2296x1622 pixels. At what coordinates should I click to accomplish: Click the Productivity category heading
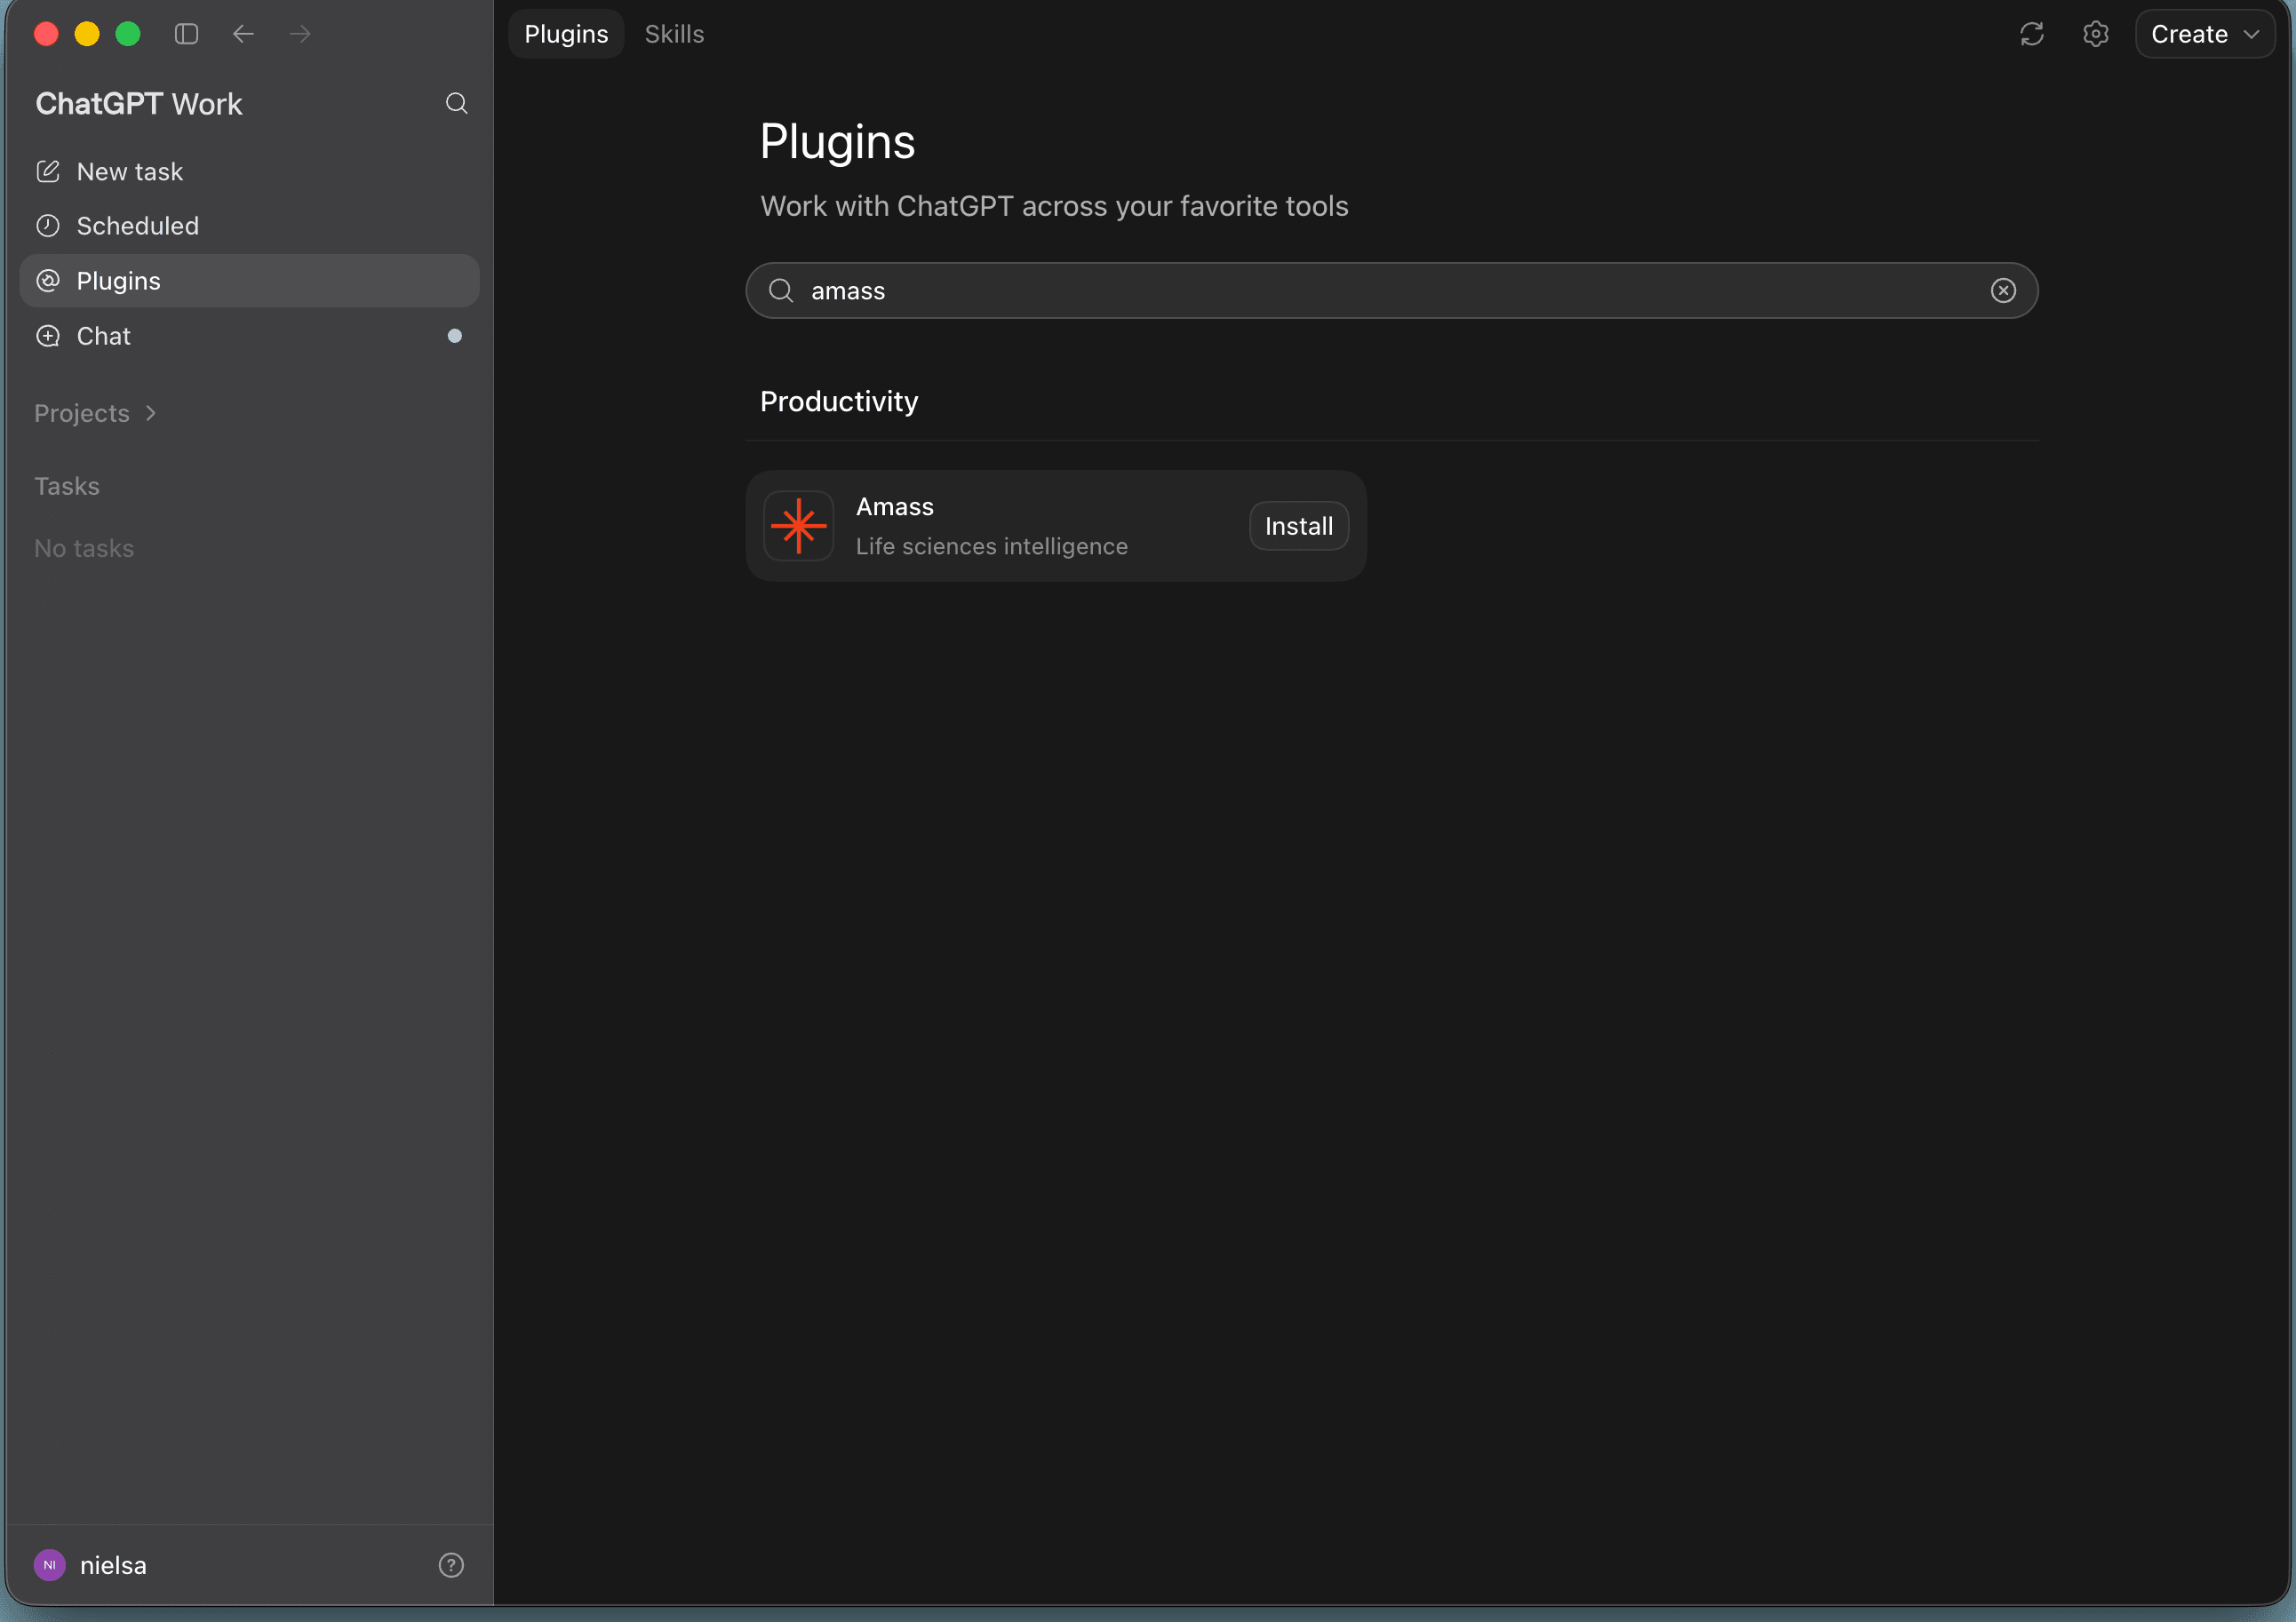(839, 402)
